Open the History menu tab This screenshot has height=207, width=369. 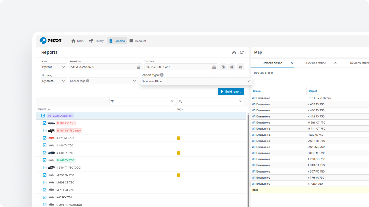click(96, 41)
